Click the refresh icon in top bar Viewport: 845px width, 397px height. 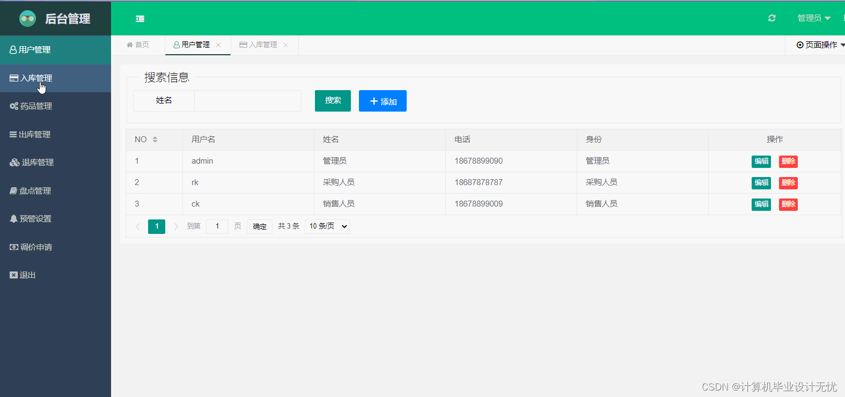coord(771,18)
